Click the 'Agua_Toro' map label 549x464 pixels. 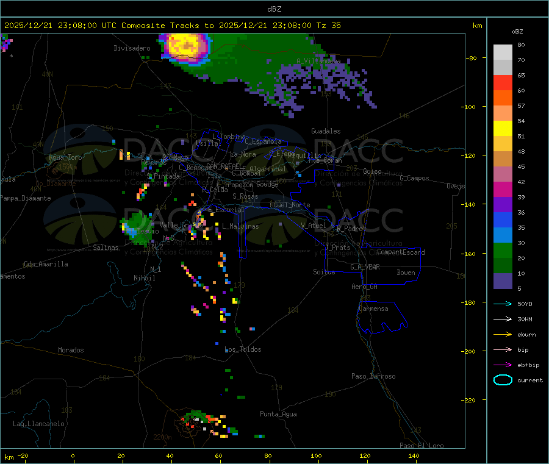(x=65, y=157)
